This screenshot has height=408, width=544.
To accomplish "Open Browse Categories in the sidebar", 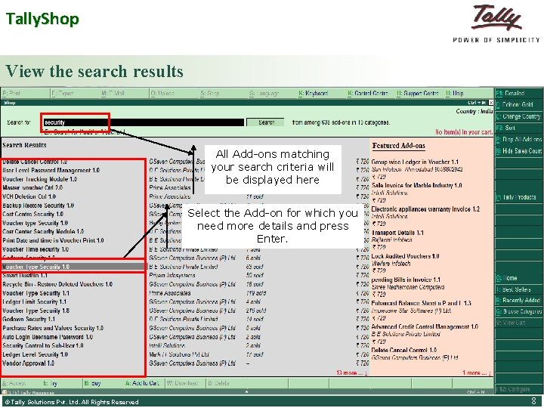I will coord(518,311).
